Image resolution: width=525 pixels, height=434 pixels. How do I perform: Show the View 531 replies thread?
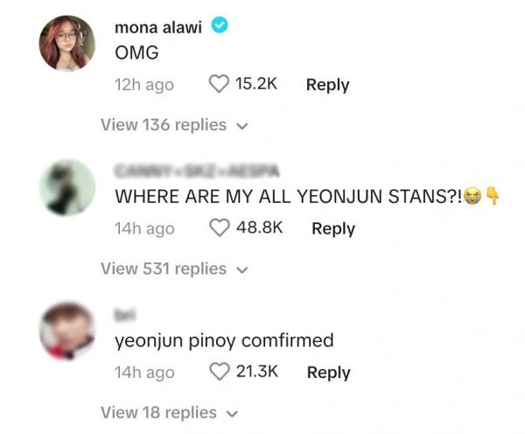164,269
